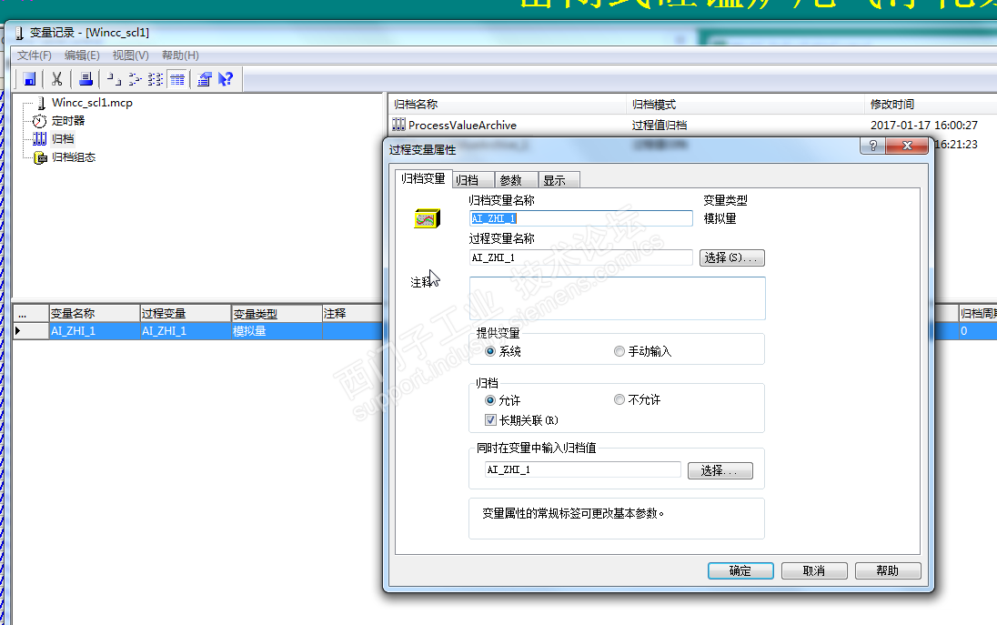Click the Cut scissors icon
Viewport: 997px width, 625px height.
coord(56,79)
